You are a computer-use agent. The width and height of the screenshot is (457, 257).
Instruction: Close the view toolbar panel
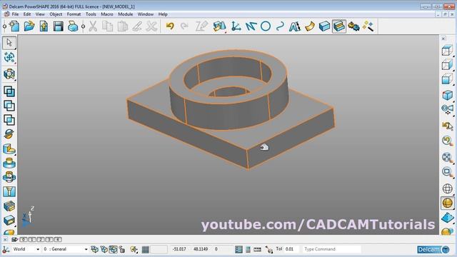pos(443,39)
